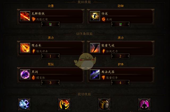The height and width of the screenshot is (112, 170).
Task: Click the 虫洞 rune symbol
Action: [103, 19]
